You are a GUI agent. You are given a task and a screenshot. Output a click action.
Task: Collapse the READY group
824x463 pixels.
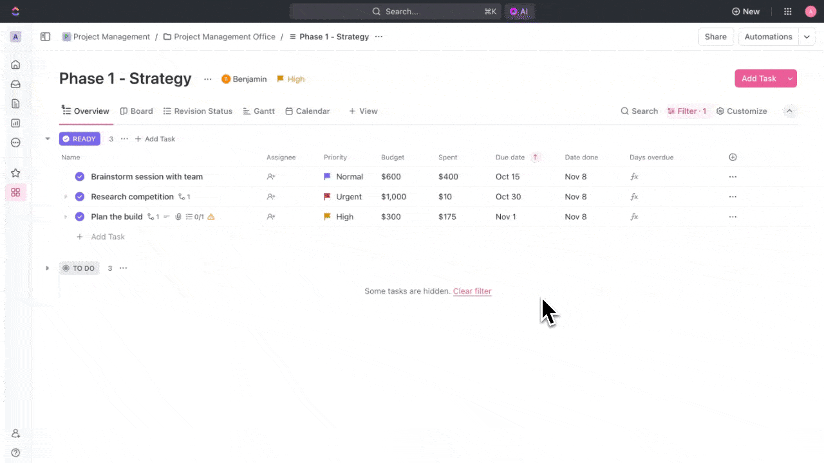pyautogui.click(x=48, y=139)
